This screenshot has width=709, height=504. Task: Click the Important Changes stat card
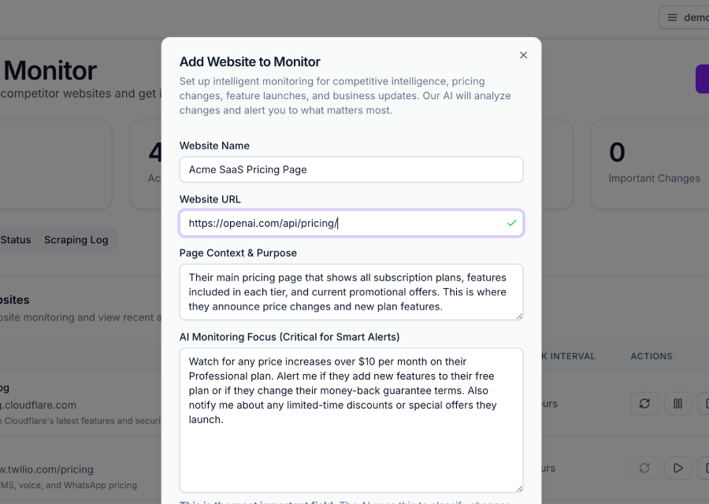coord(650,165)
